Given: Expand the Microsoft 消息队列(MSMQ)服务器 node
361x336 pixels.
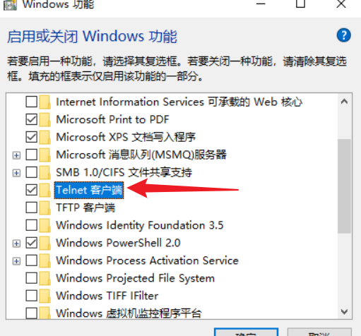Looking at the screenshot, I should [x=16, y=155].
